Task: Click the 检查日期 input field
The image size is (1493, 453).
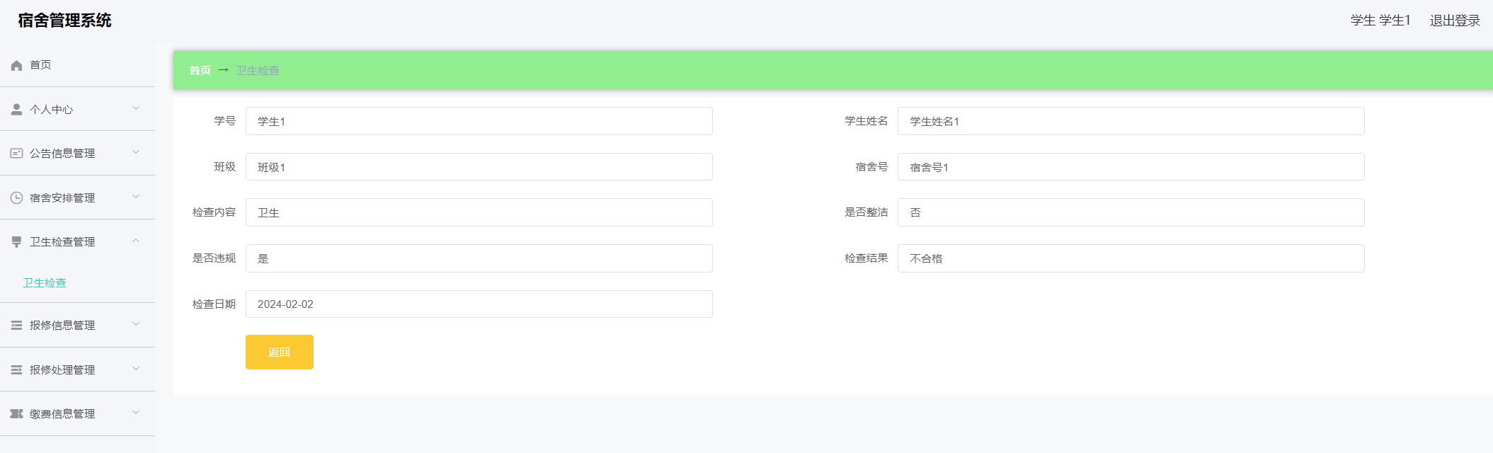Action: pos(479,304)
